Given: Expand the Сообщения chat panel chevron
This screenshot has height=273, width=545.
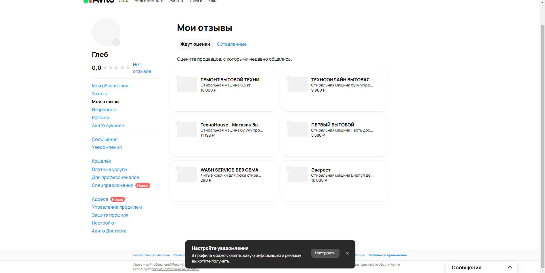Looking at the screenshot, I should point(510,267).
